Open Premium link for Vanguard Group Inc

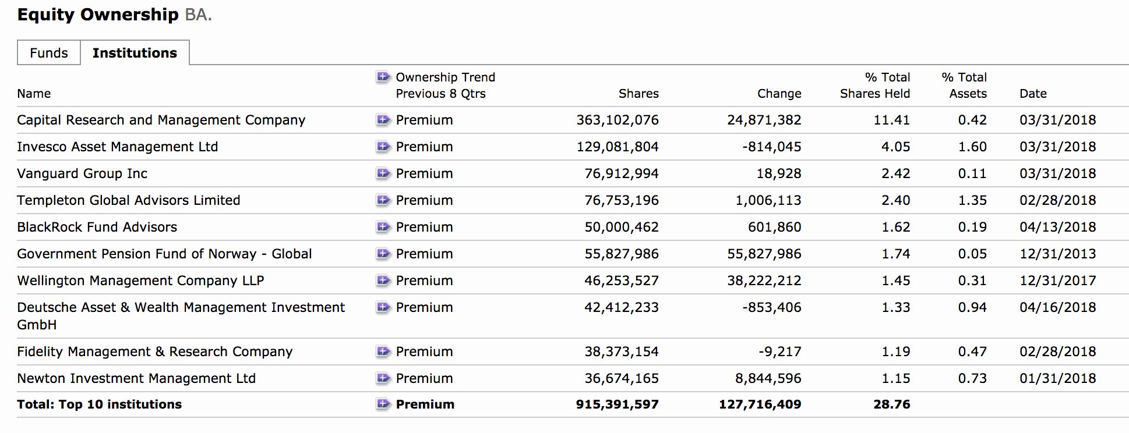(x=424, y=173)
